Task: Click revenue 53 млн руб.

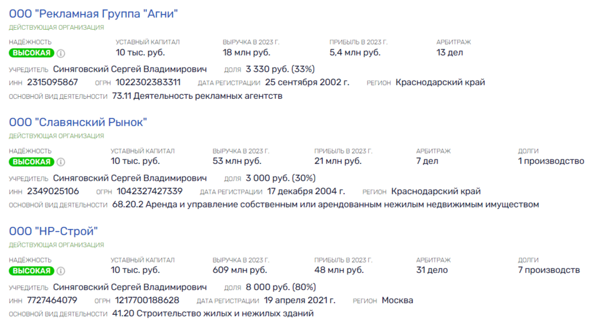Action: coord(237,161)
